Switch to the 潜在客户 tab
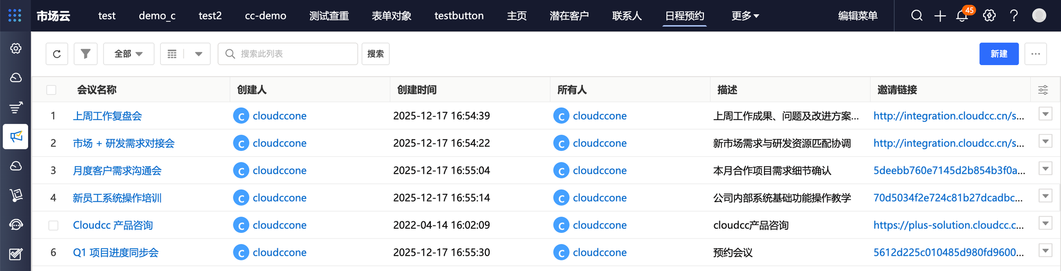The height and width of the screenshot is (271, 1061). [569, 16]
